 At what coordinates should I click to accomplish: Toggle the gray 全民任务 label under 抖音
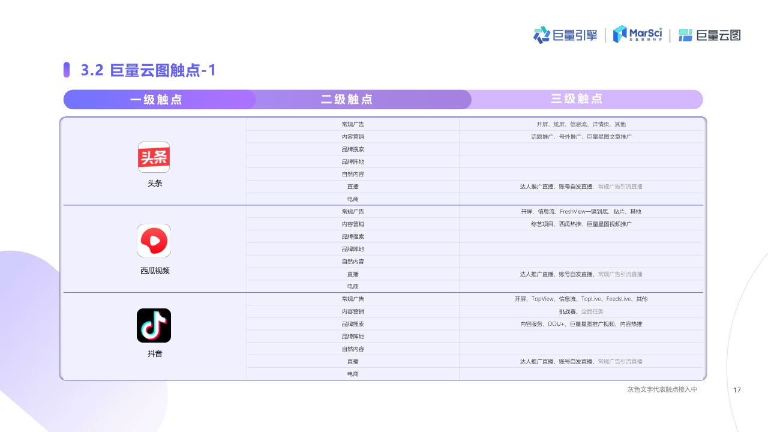(x=592, y=311)
